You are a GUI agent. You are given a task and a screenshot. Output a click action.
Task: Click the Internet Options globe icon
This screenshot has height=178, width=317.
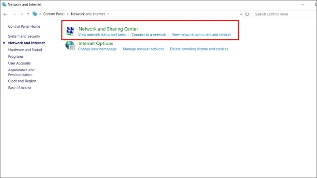pyautogui.click(x=70, y=45)
